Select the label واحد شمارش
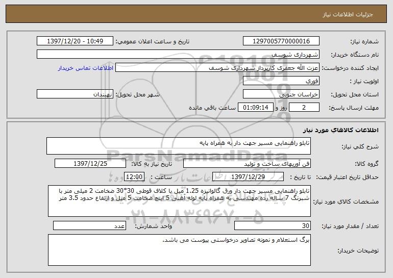This screenshot has height=278, width=393. coord(154,226)
